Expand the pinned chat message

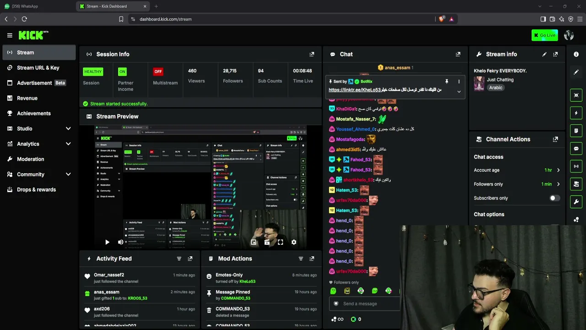459,92
